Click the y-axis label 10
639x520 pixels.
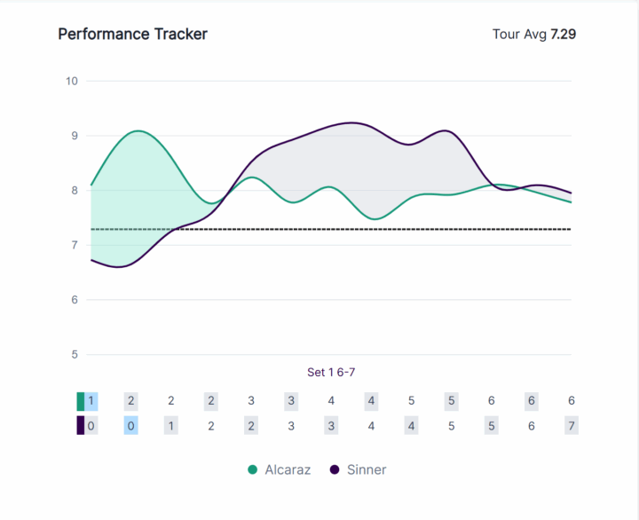[x=72, y=81]
